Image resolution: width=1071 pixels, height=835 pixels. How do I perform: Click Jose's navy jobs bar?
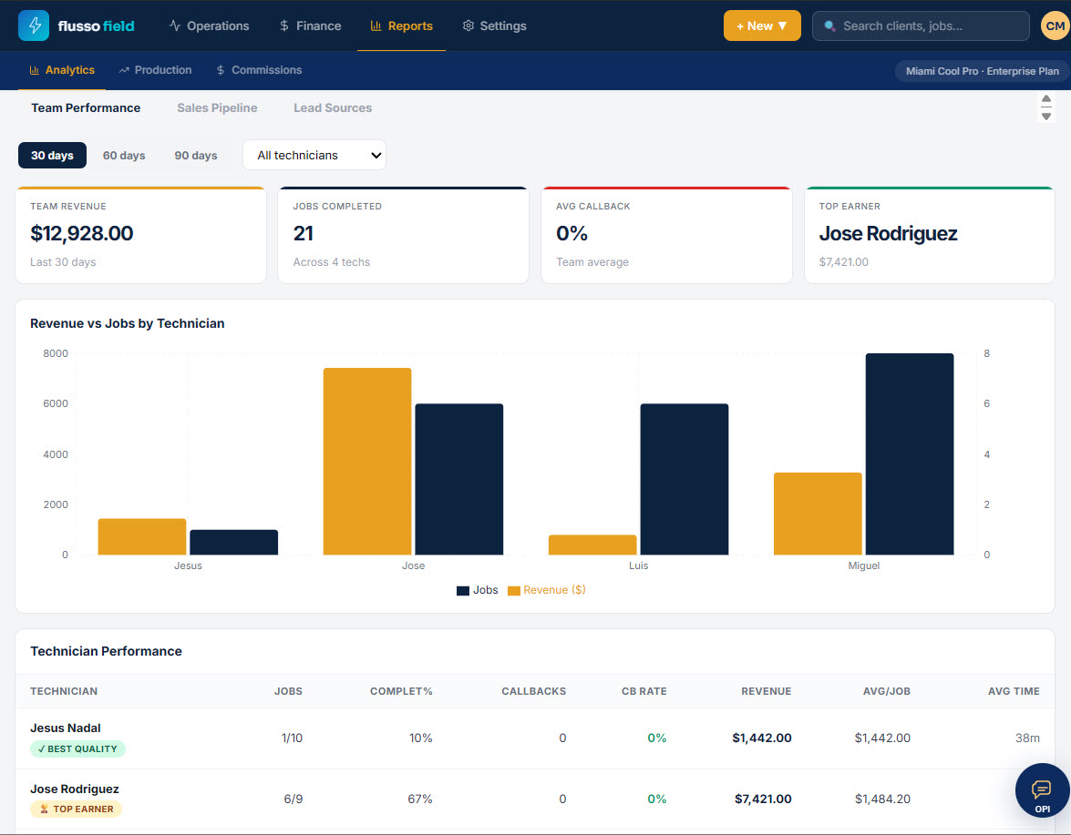(x=459, y=479)
